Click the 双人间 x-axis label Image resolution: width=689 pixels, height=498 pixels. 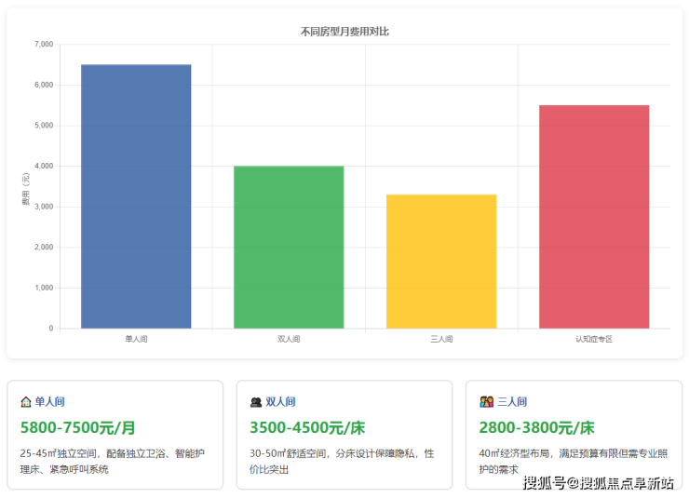[289, 339]
